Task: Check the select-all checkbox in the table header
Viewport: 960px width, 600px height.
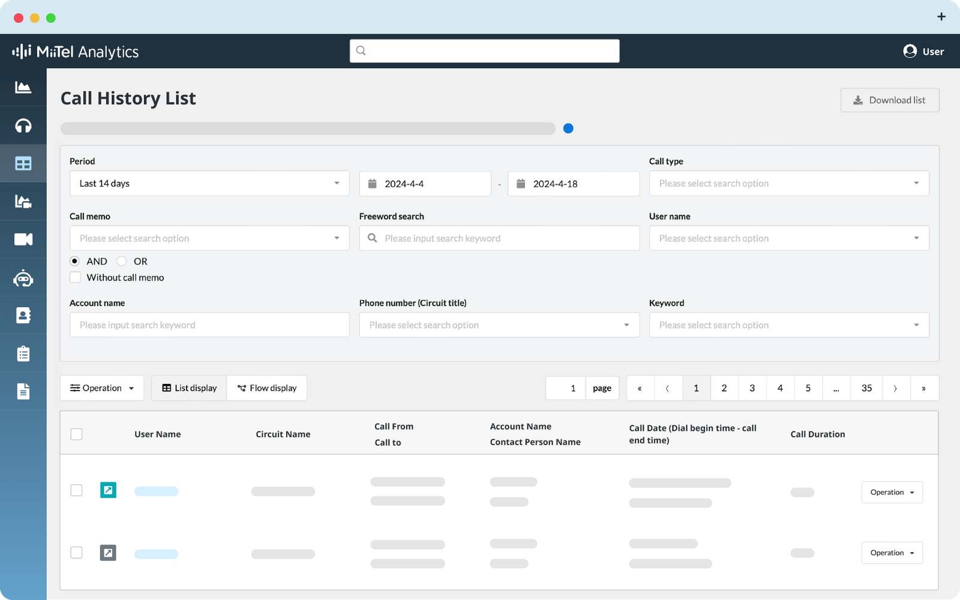Action: point(76,434)
